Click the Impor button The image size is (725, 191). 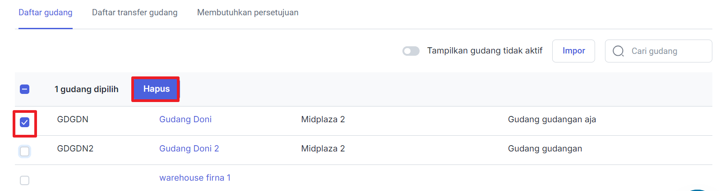573,51
